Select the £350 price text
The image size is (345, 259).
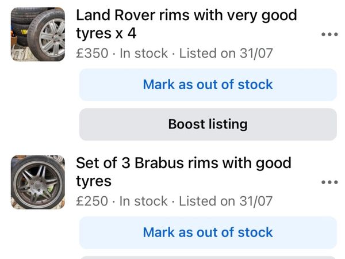(x=92, y=54)
